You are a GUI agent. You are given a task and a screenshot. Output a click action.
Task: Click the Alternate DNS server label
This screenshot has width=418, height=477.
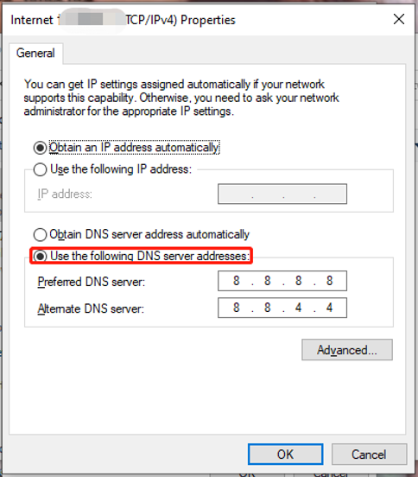click(91, 308)
